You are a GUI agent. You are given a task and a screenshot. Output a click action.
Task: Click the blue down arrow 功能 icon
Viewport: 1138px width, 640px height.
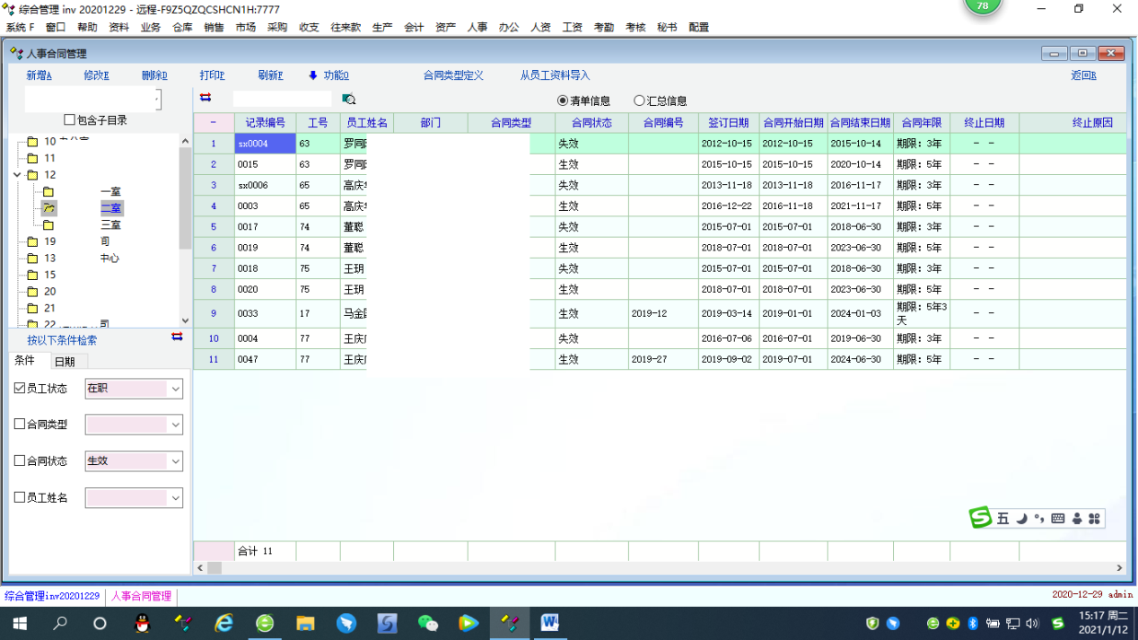[313, 75]
